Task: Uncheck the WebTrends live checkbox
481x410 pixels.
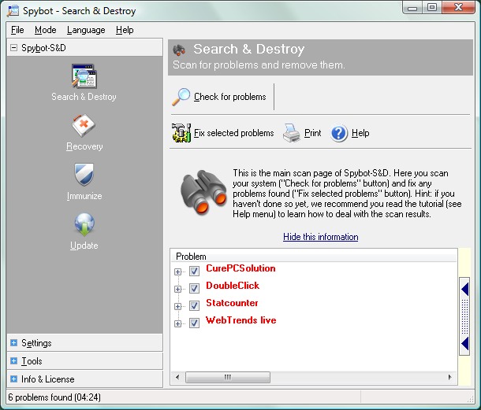Action: coord(194,323)
